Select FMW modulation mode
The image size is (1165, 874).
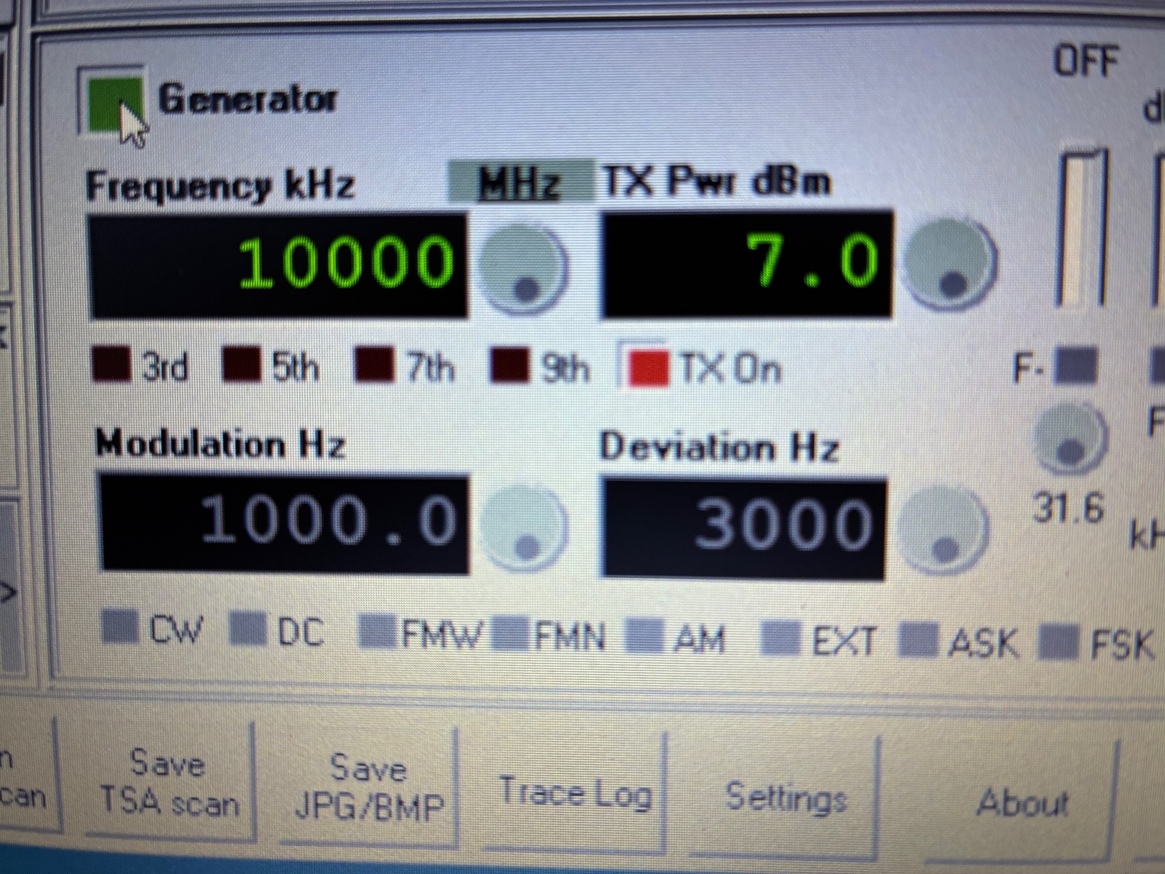tap(379, 631)
